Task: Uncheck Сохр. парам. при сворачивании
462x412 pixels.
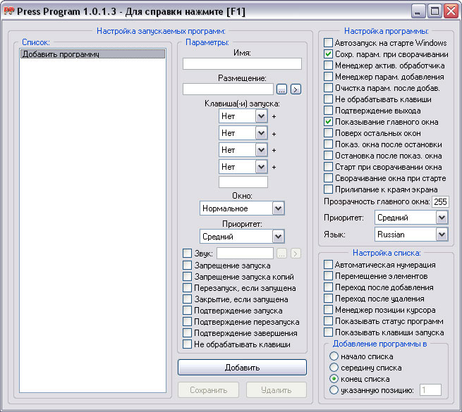Action: (328, 54)
